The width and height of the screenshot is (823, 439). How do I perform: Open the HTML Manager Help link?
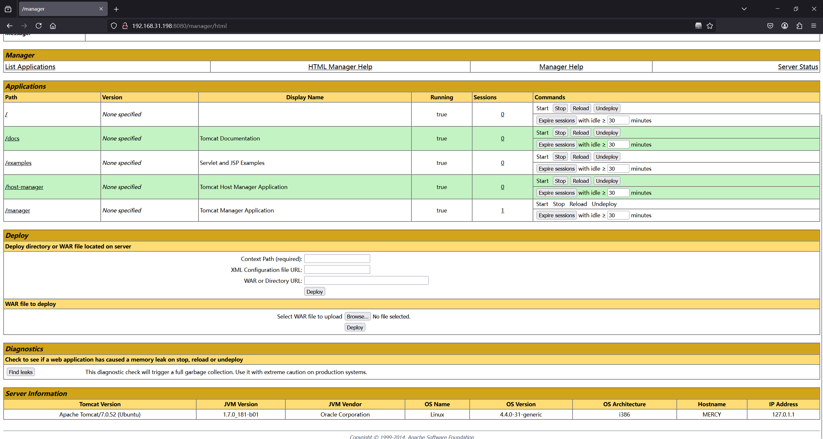tap(340, 67)
